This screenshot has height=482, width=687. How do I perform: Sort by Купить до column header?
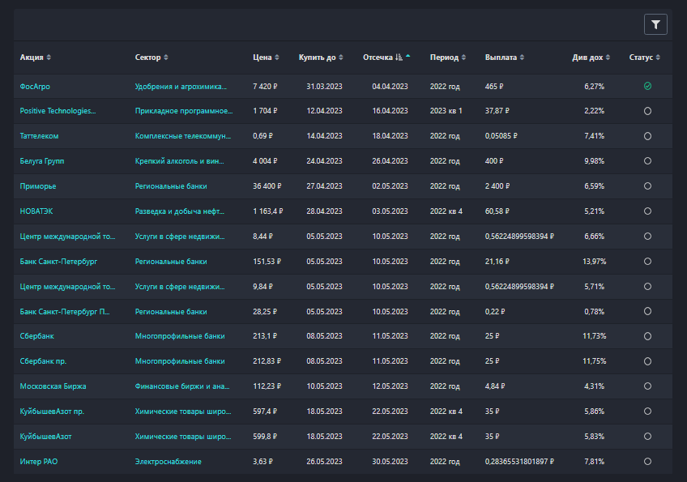321,58
